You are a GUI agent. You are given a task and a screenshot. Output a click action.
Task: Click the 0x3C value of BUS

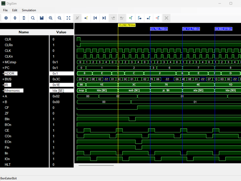click(x=56, y=79)
